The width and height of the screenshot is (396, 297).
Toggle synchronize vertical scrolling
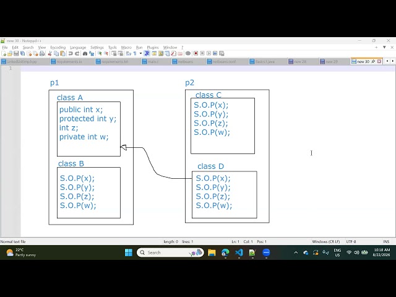[114, 54]
